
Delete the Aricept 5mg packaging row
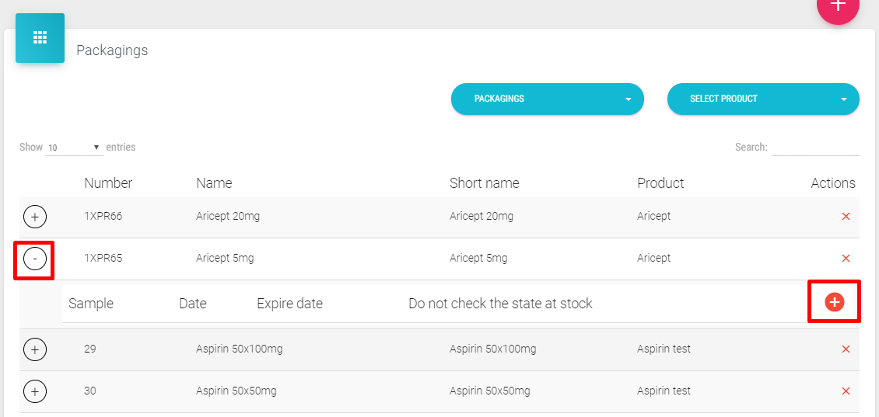coord(846,259)
